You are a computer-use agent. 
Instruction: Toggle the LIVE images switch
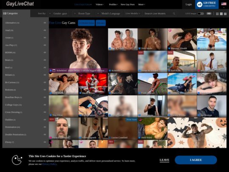tap(200, 14)
